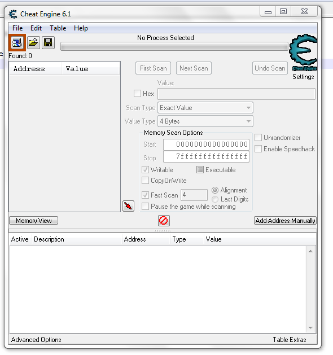Click the panel splitter grip dots
Image resolution: width=333 pixels, height=355 pixels.
pyautogui.click(x=163, y=231)
